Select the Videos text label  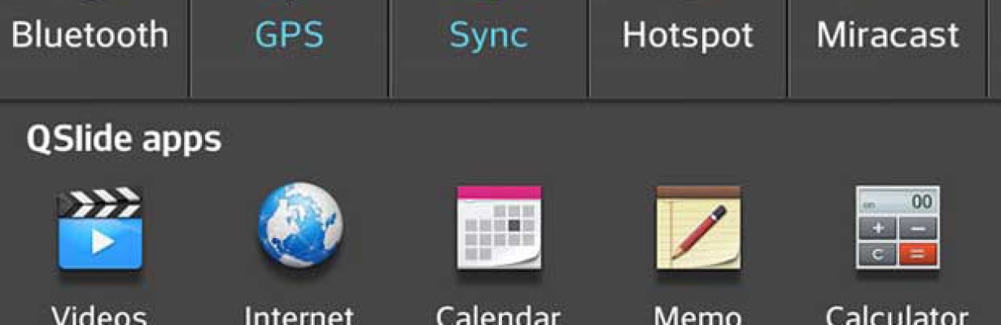[x=99, y=315]
